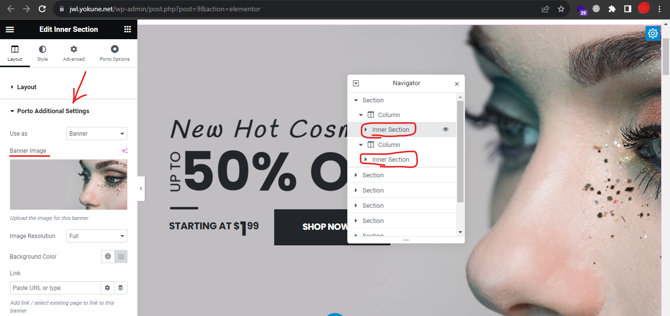Open dynamic tags icon for Link field

pos(121,288)
